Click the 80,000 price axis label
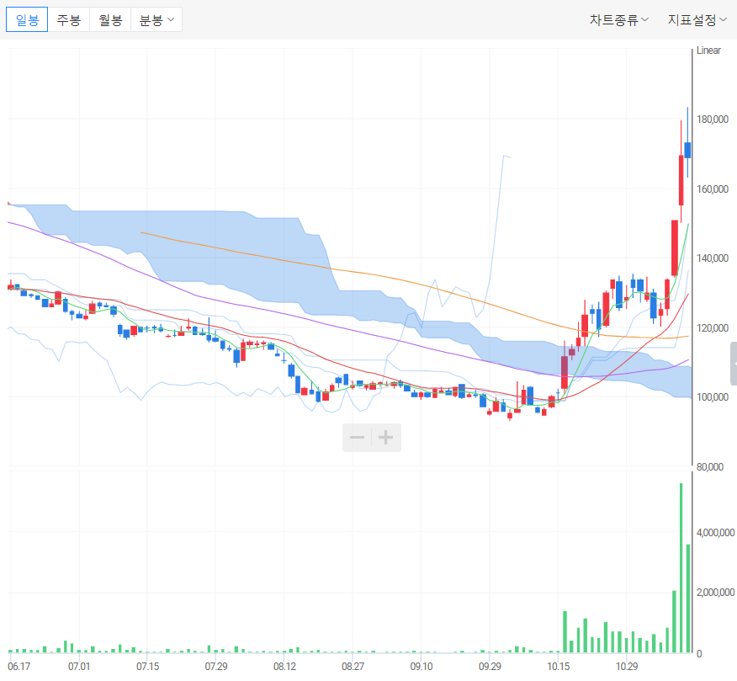Image resolution: width=737 pixels, height=681 pixels. click(710, 466)
